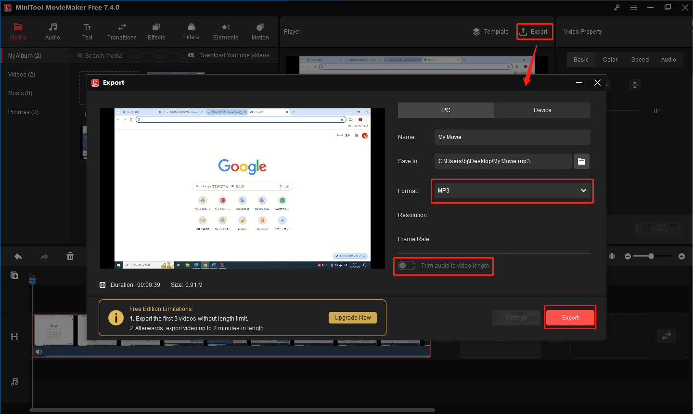Switch to the Basic property tab
This screenshot has width=693, height=414.
tap(581, 60)
